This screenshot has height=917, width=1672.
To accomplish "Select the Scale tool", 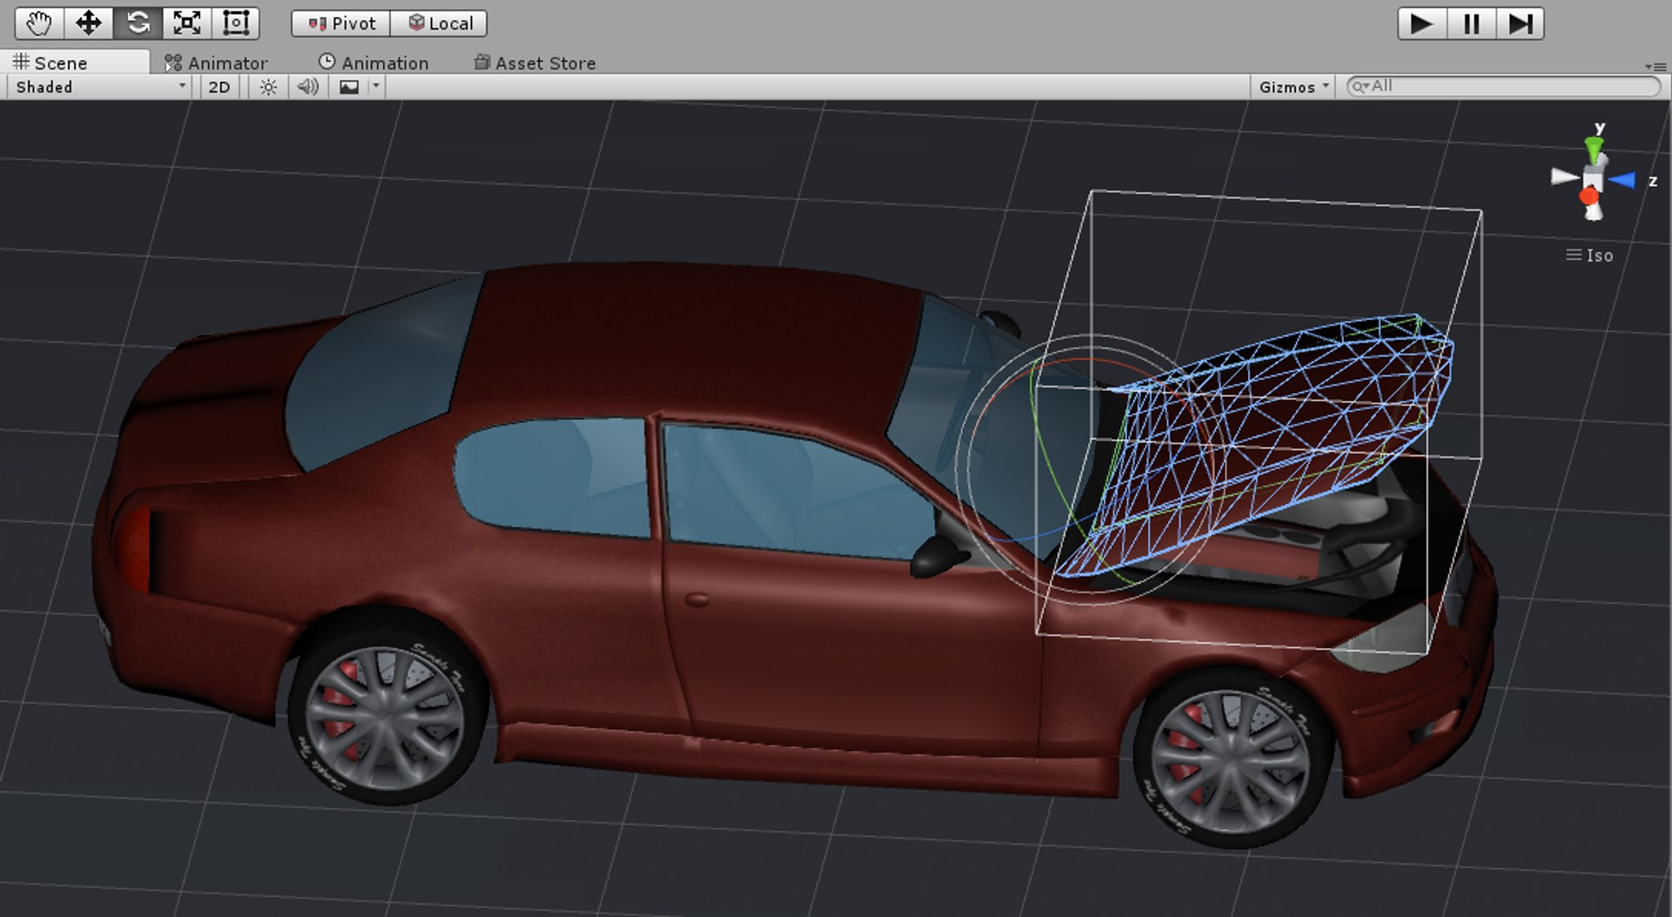I will tap(186, 23).
